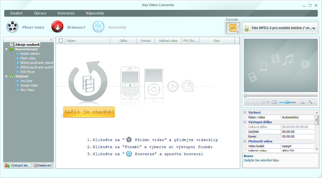Click the Formát column header
The height and width of the screenshot is (178, 322).
click(146, 41)
